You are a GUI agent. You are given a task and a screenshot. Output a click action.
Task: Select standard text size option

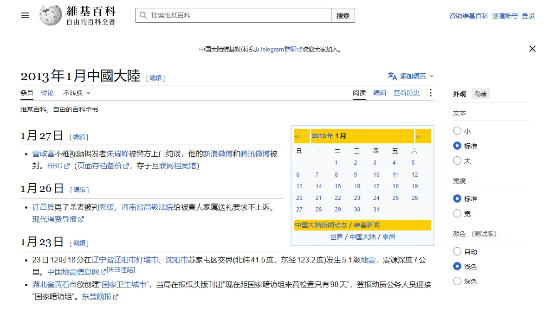457,146
